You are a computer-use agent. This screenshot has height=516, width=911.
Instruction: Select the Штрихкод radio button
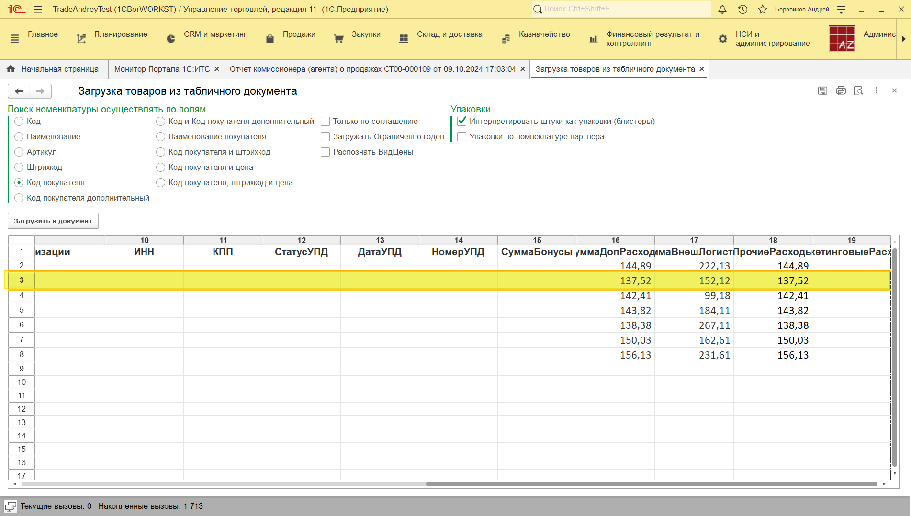[19, 167]
